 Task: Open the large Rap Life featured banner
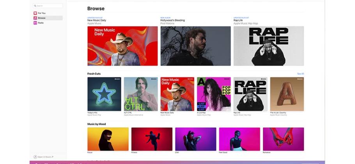[x=269, y=46]
